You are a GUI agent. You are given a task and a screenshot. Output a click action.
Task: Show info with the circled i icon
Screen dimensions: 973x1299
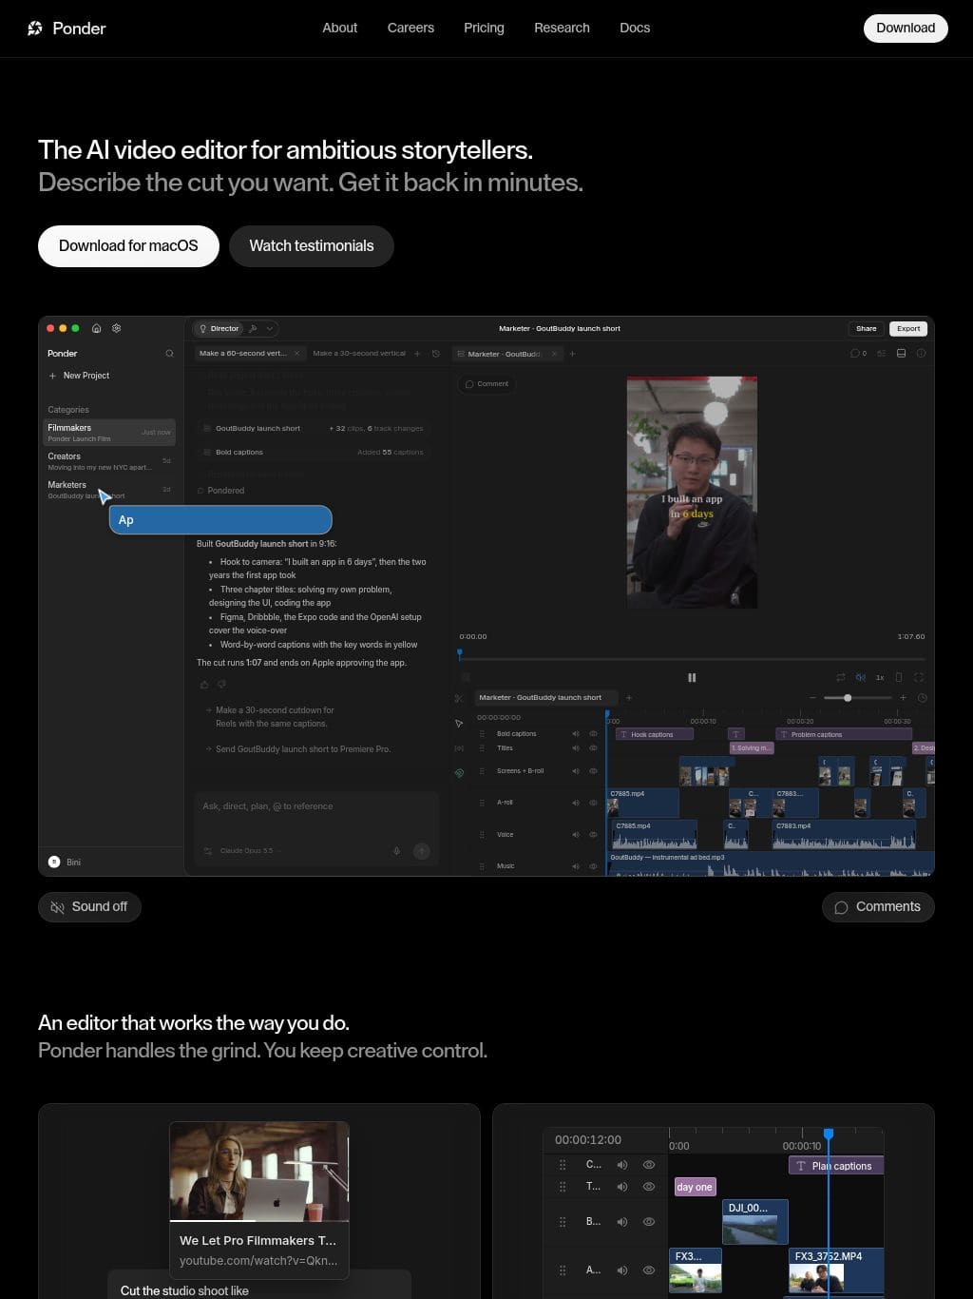tap(921, 354)
